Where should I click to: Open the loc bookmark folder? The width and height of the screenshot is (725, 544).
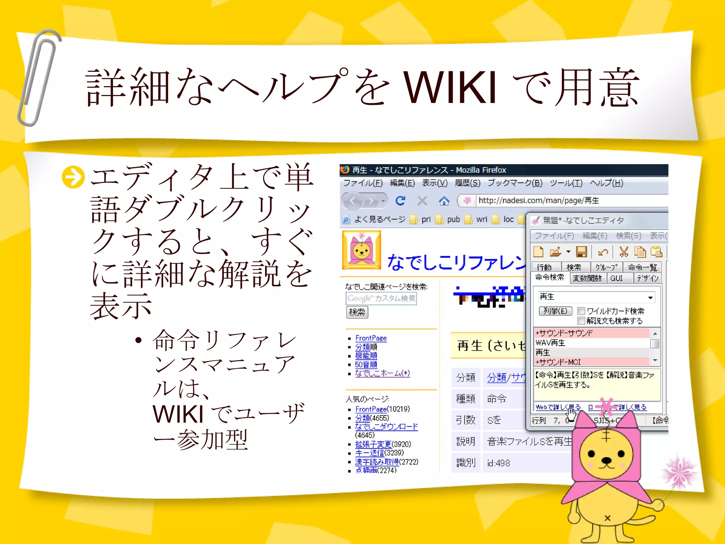[x=503, y=220]
